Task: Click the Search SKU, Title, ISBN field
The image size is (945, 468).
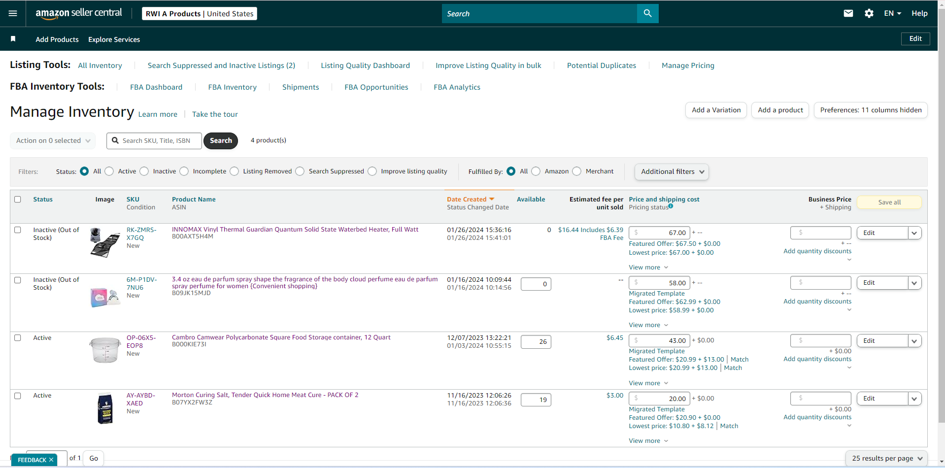Action: (x=154, y=141)
